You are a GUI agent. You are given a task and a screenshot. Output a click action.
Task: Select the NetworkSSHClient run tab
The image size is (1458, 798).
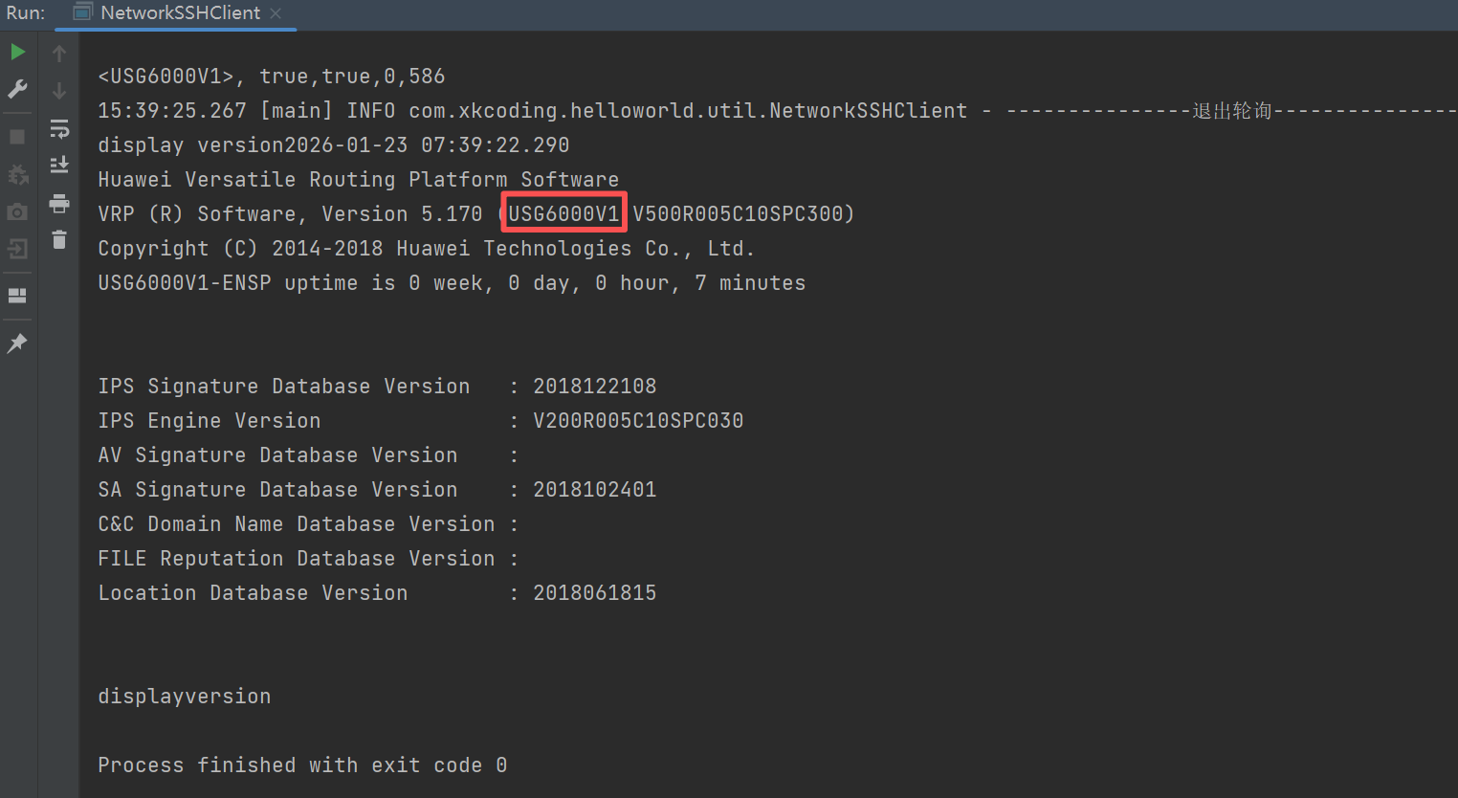coord(180,13)
